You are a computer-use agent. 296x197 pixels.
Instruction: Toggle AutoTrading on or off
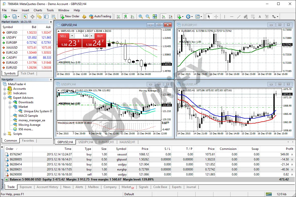tap(100, 17)
